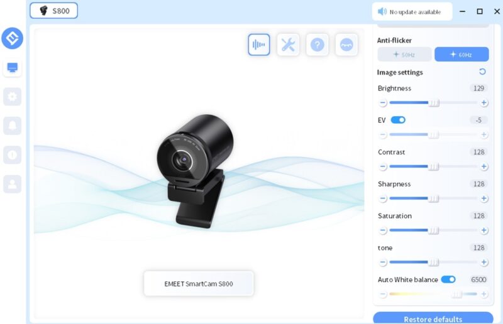Decrease Saturation with the minus button
The height and width of the screenshot is (324, 503).
(x=383, y=230)
